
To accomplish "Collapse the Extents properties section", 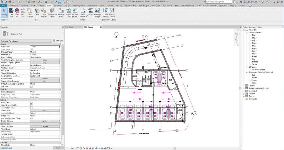I will pyautogui.click(x=60, y=100).
